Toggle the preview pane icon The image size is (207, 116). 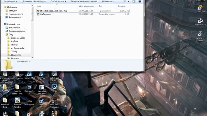[134, 1]
